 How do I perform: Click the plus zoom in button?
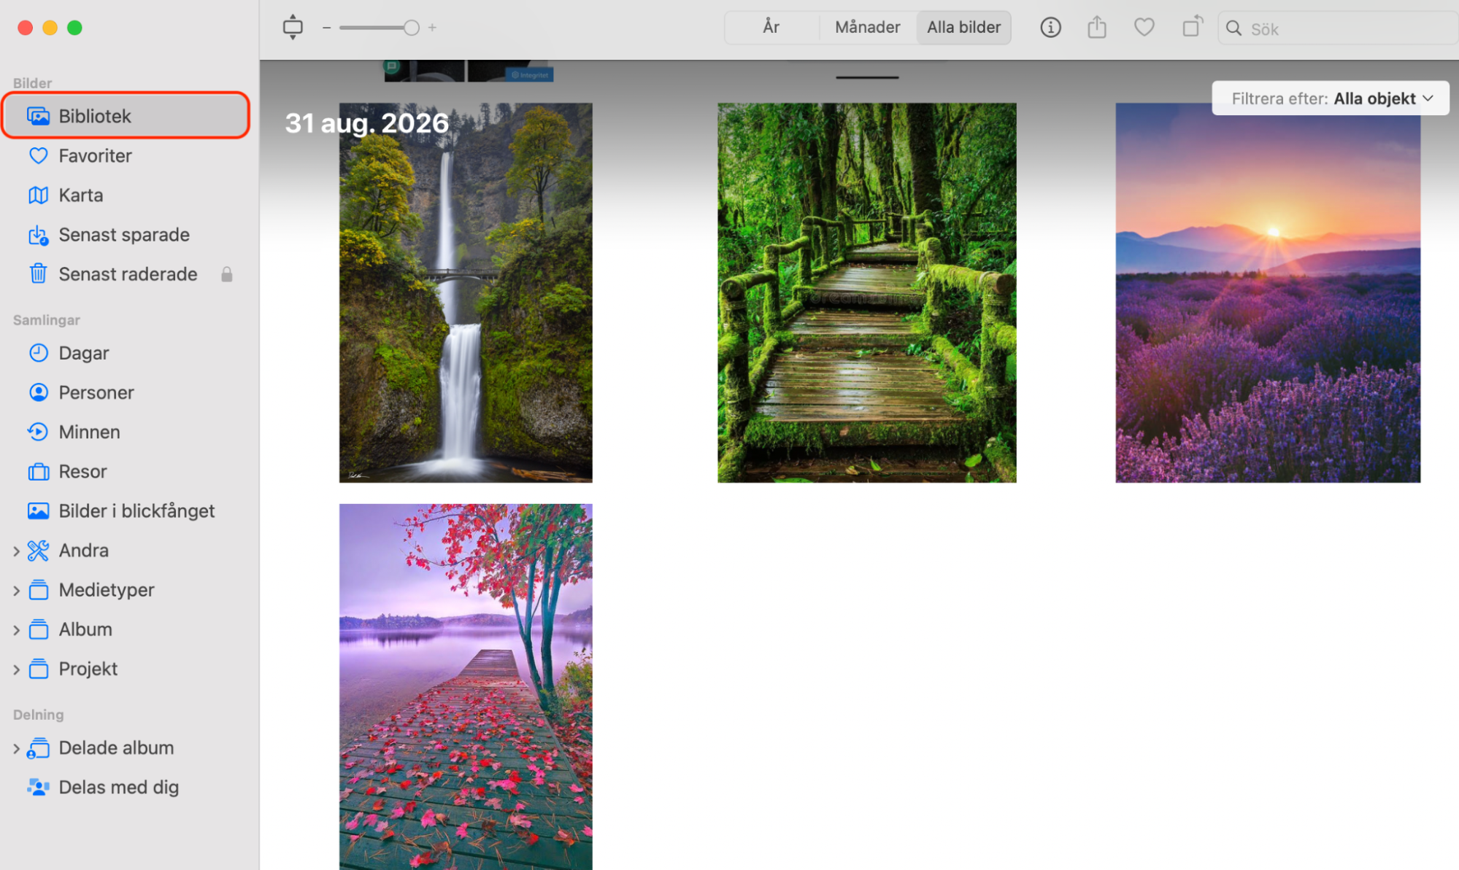click(432, 28)
